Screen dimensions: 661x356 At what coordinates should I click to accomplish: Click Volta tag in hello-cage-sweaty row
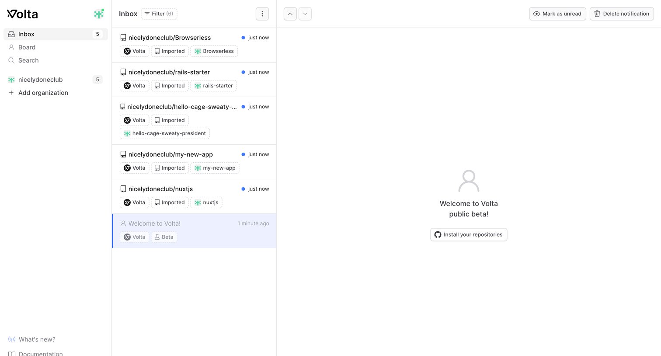pyautogui.click(x=135, y=120)
